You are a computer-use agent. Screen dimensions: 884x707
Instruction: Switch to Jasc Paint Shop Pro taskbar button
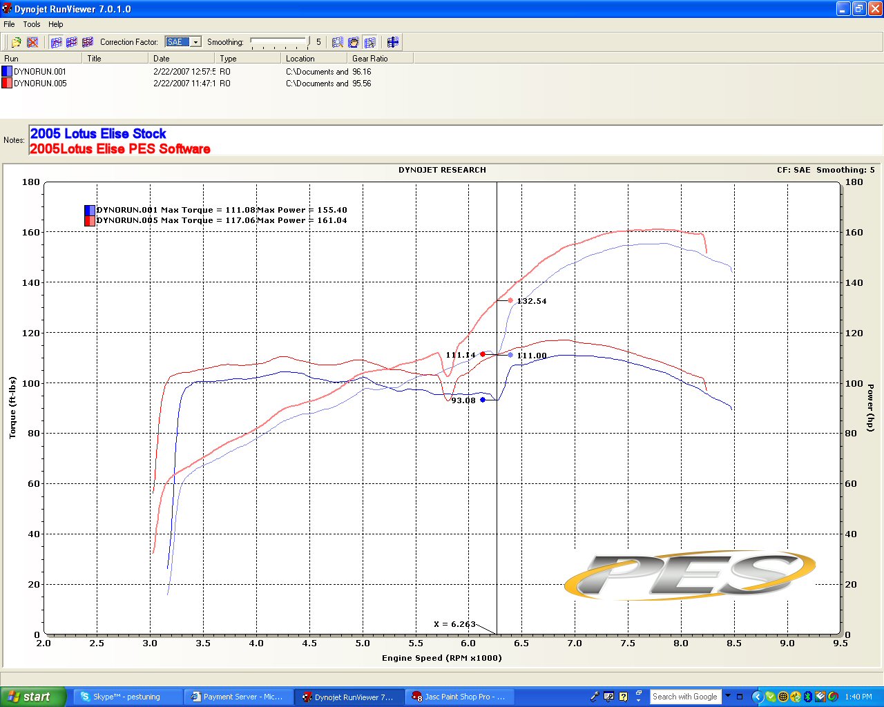pyautogui.click(x=459, y=697)
